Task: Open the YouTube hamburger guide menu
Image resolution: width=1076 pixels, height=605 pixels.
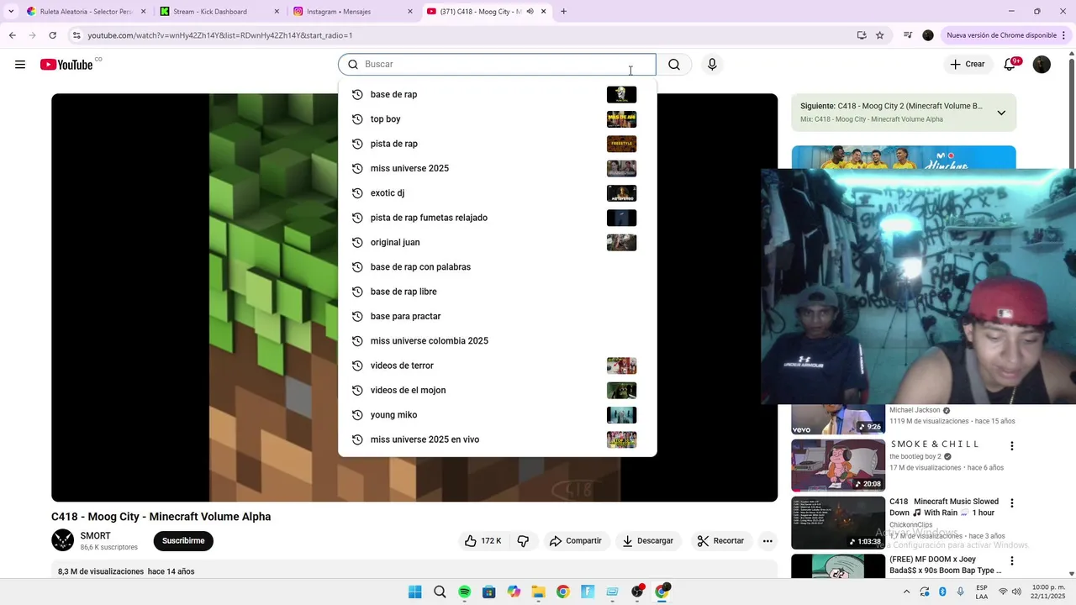Action: [20, 65]
